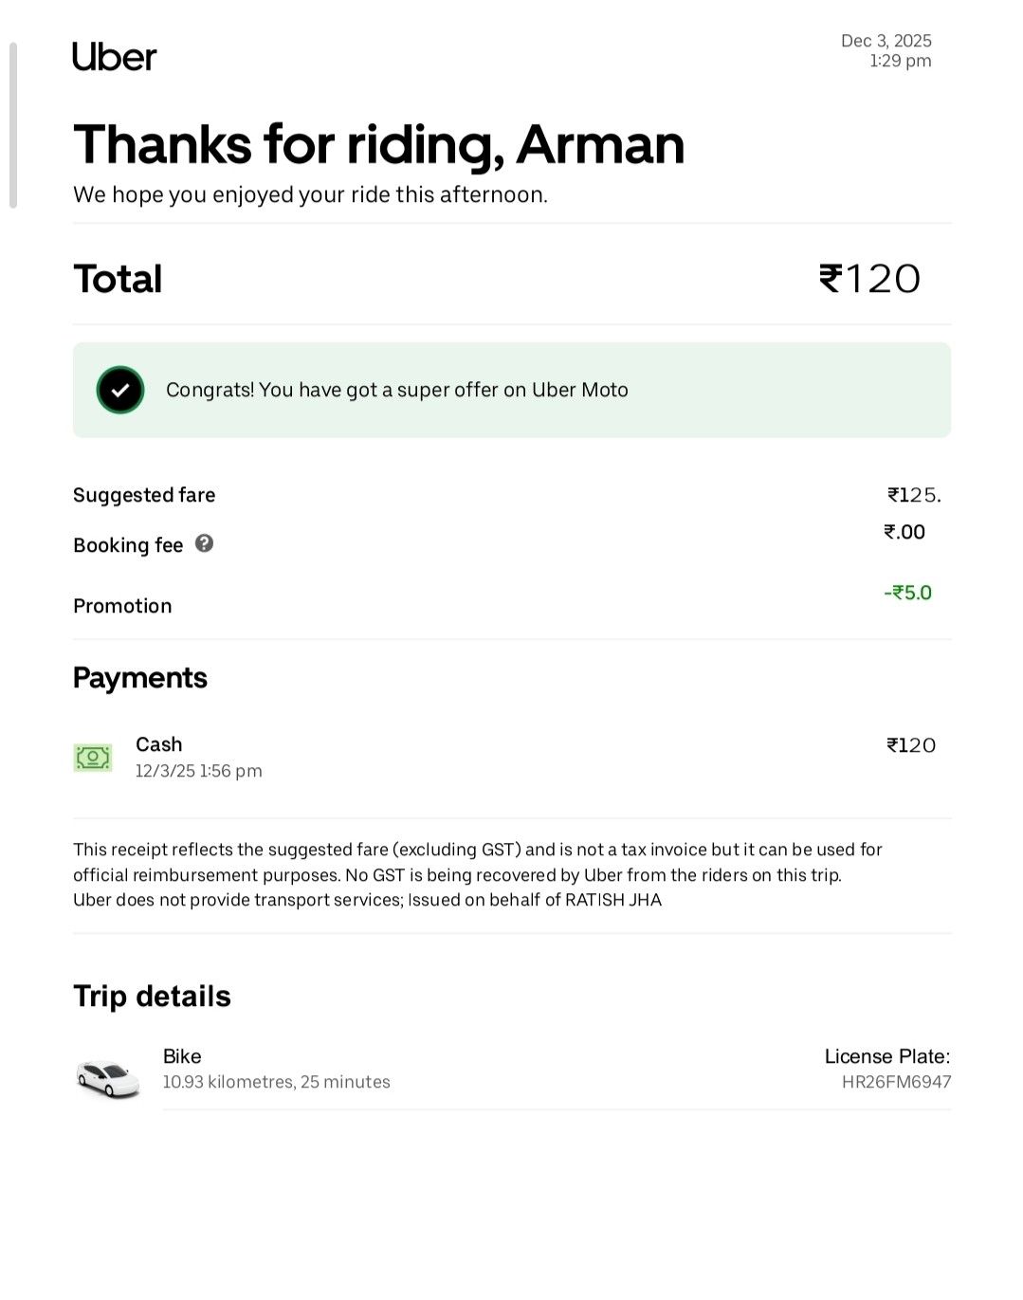Click the green promotion discount -₹5.0
Image resolution: width=1023 pixels, height=1300 pixels.
click(x=907, y=593)
